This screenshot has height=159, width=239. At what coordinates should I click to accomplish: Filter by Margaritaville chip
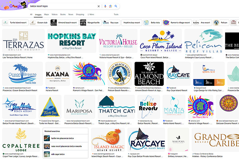tap(90, 23)
